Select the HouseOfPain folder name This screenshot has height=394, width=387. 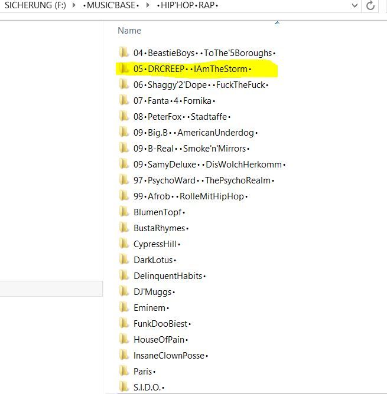(161, 340)
